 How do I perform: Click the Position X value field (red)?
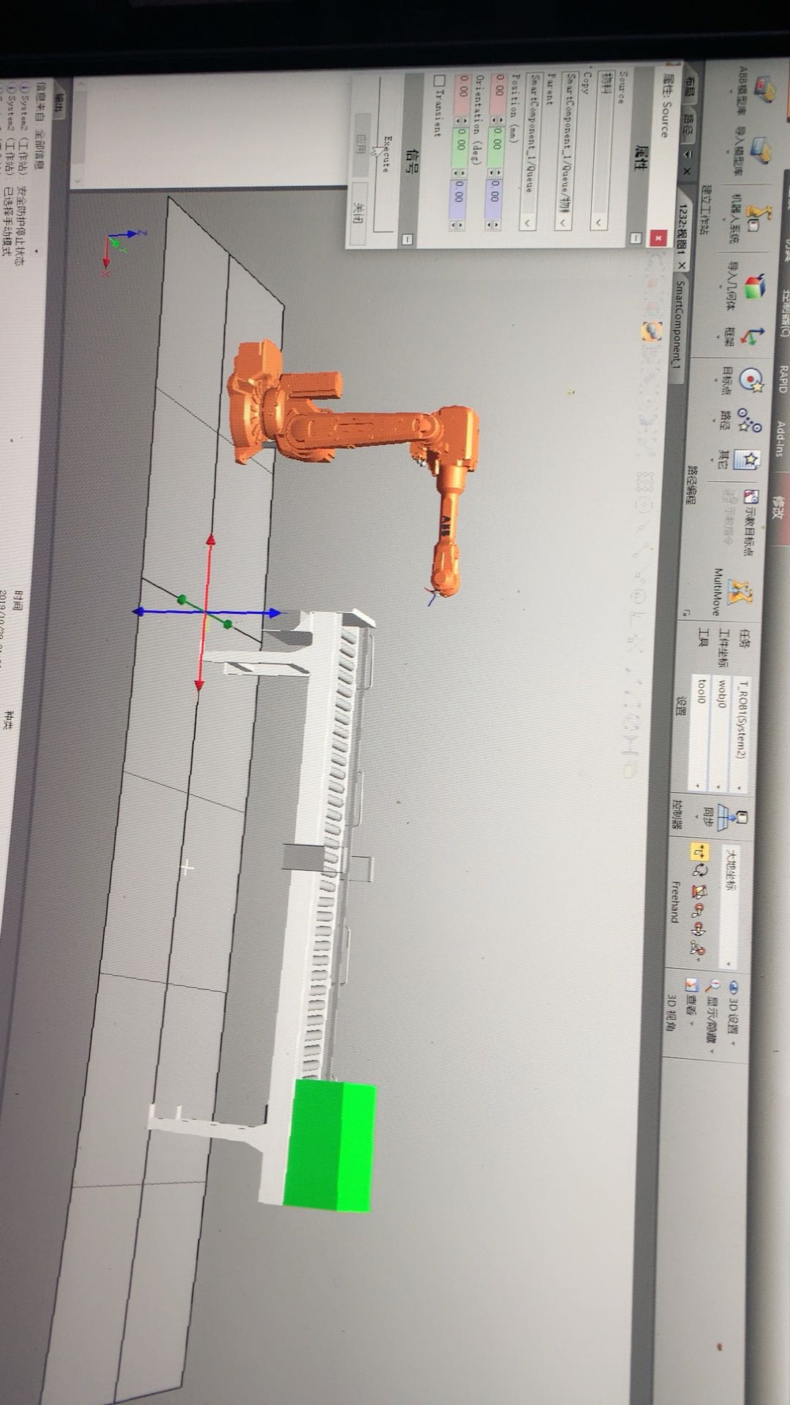point(500,93)
